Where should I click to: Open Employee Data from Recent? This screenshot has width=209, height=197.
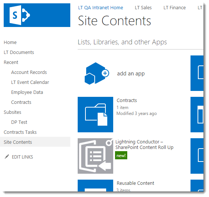(x=27, y=92)
